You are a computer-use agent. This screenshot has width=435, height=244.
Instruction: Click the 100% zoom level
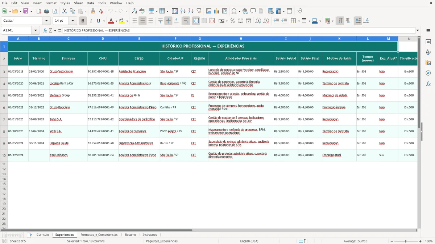coord(429,241)
